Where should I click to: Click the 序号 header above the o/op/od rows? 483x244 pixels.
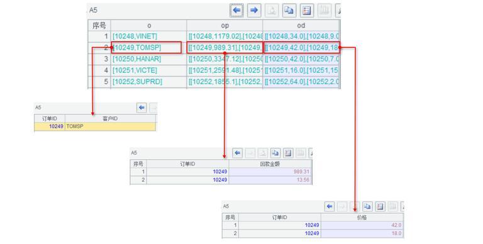[x=99, y=26]
